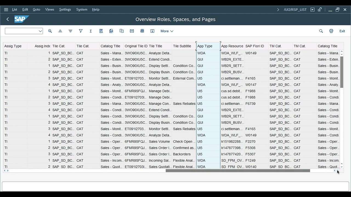Select the cell with Fiori ID W0140

click(x=256, y=167)
